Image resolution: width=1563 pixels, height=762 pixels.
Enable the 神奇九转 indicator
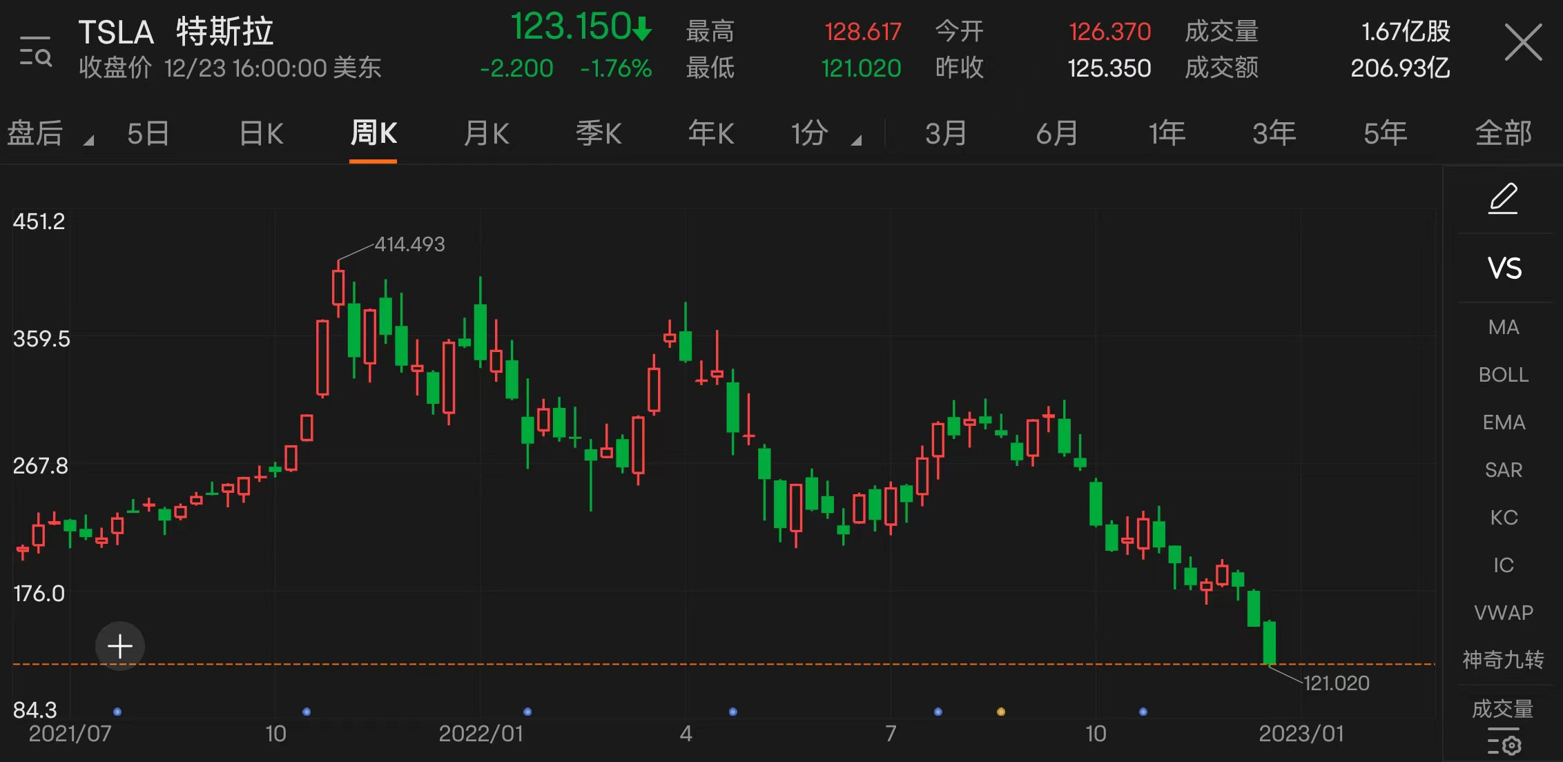pyautogui.click(x=1503, y=660)
